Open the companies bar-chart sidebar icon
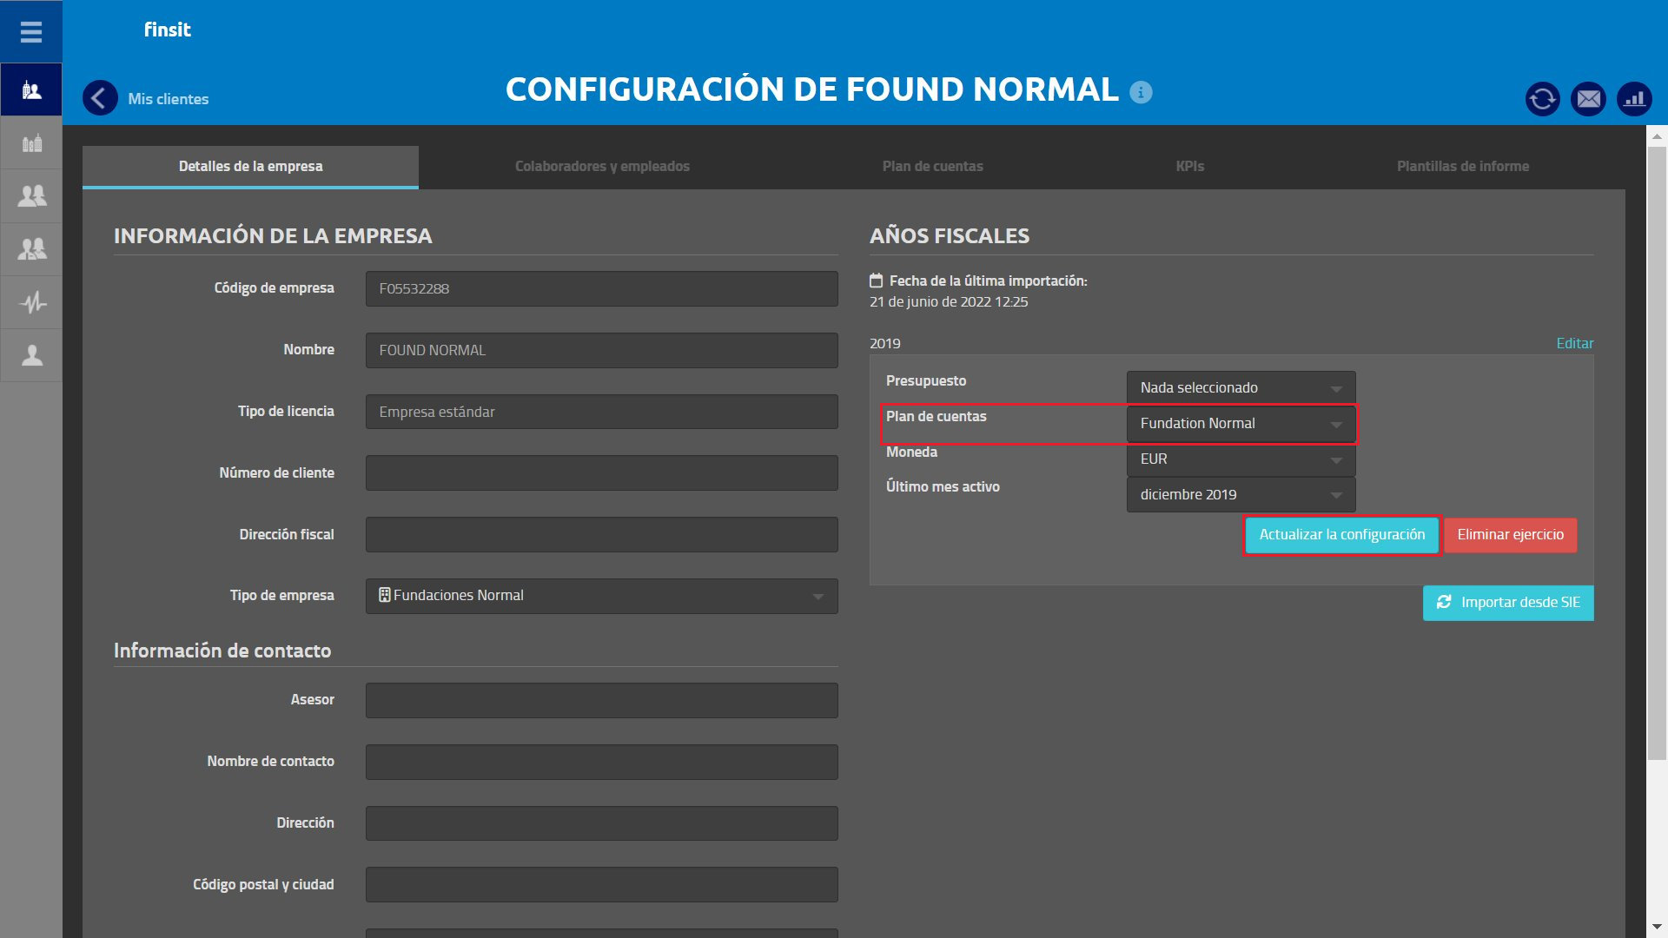The image size is (1668, 938). pos(31,143)
